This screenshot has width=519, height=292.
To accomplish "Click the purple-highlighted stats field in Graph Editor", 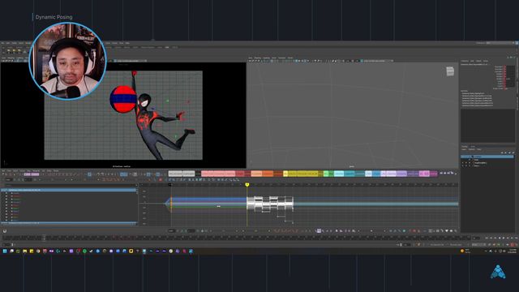I will [x=31, y=174].
